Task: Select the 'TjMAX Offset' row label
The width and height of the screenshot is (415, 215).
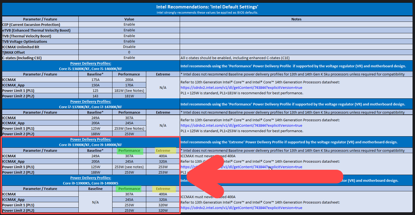Action: click(x=13, y=52)
